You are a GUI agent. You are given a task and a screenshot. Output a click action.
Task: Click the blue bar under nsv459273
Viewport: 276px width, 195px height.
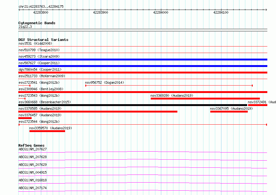pyautogui.click(x=143, y=60)
